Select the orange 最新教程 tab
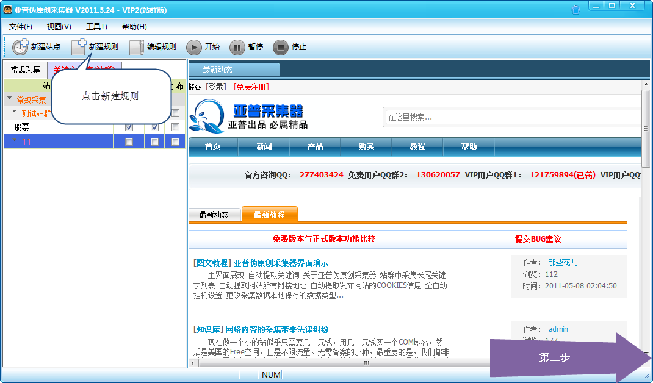Viewport: 653px width, 383px height. (x=270, y=215)
